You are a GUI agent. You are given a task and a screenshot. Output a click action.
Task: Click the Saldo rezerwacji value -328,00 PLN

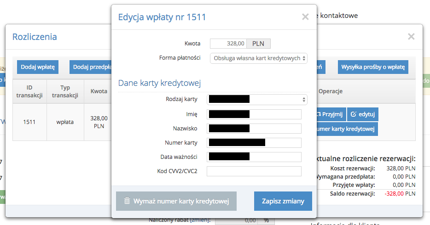coord(400,194)
